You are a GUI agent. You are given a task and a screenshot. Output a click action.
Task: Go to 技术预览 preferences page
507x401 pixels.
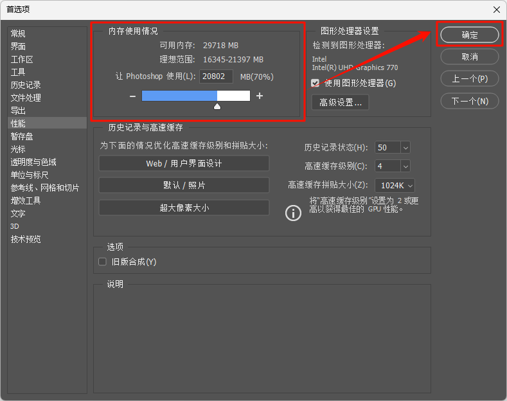point(26,239)
